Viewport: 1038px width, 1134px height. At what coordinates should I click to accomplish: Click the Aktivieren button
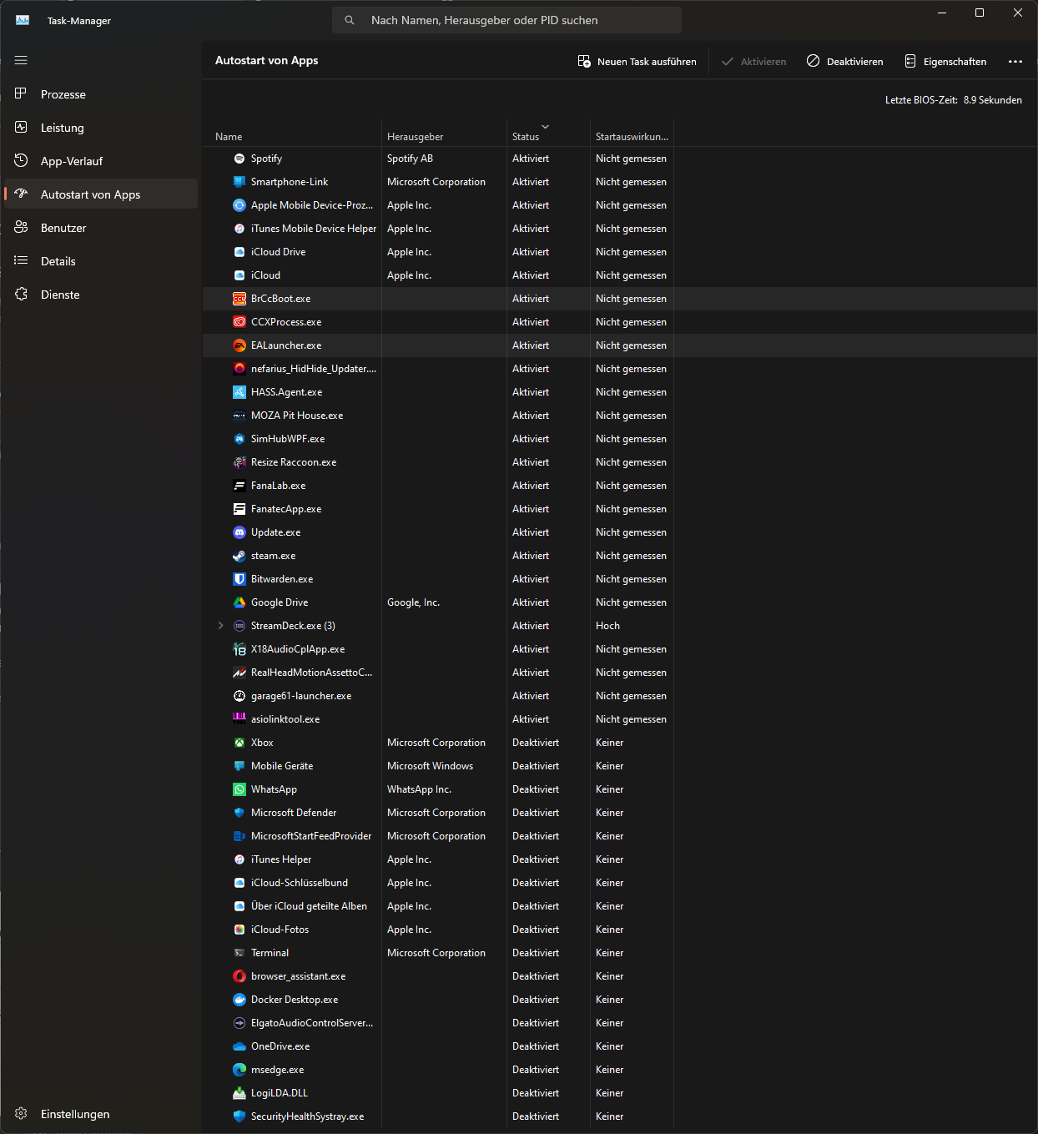tap(753, 62)
